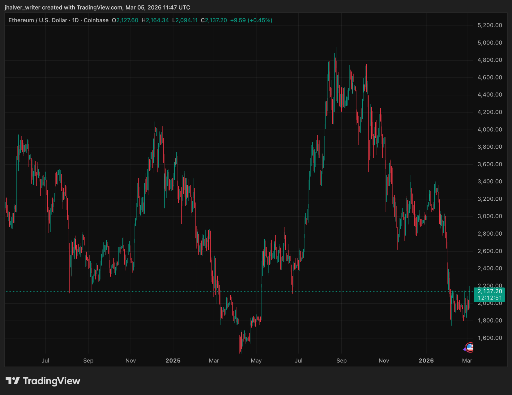Click the 1D interval label in legend
The image size is (512, 395).
click(x=75, y=20)
